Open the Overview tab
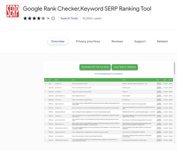 [58, 41]
